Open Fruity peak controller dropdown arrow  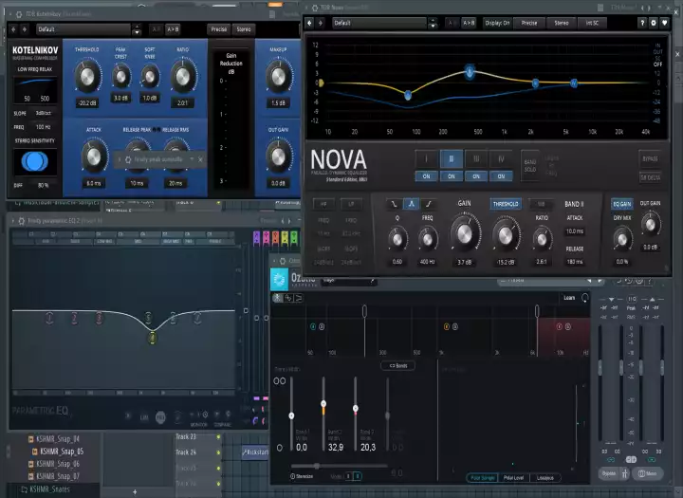tap(192, 159)
